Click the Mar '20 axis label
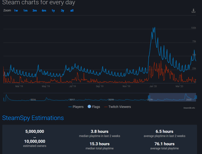 coord(179,86)
